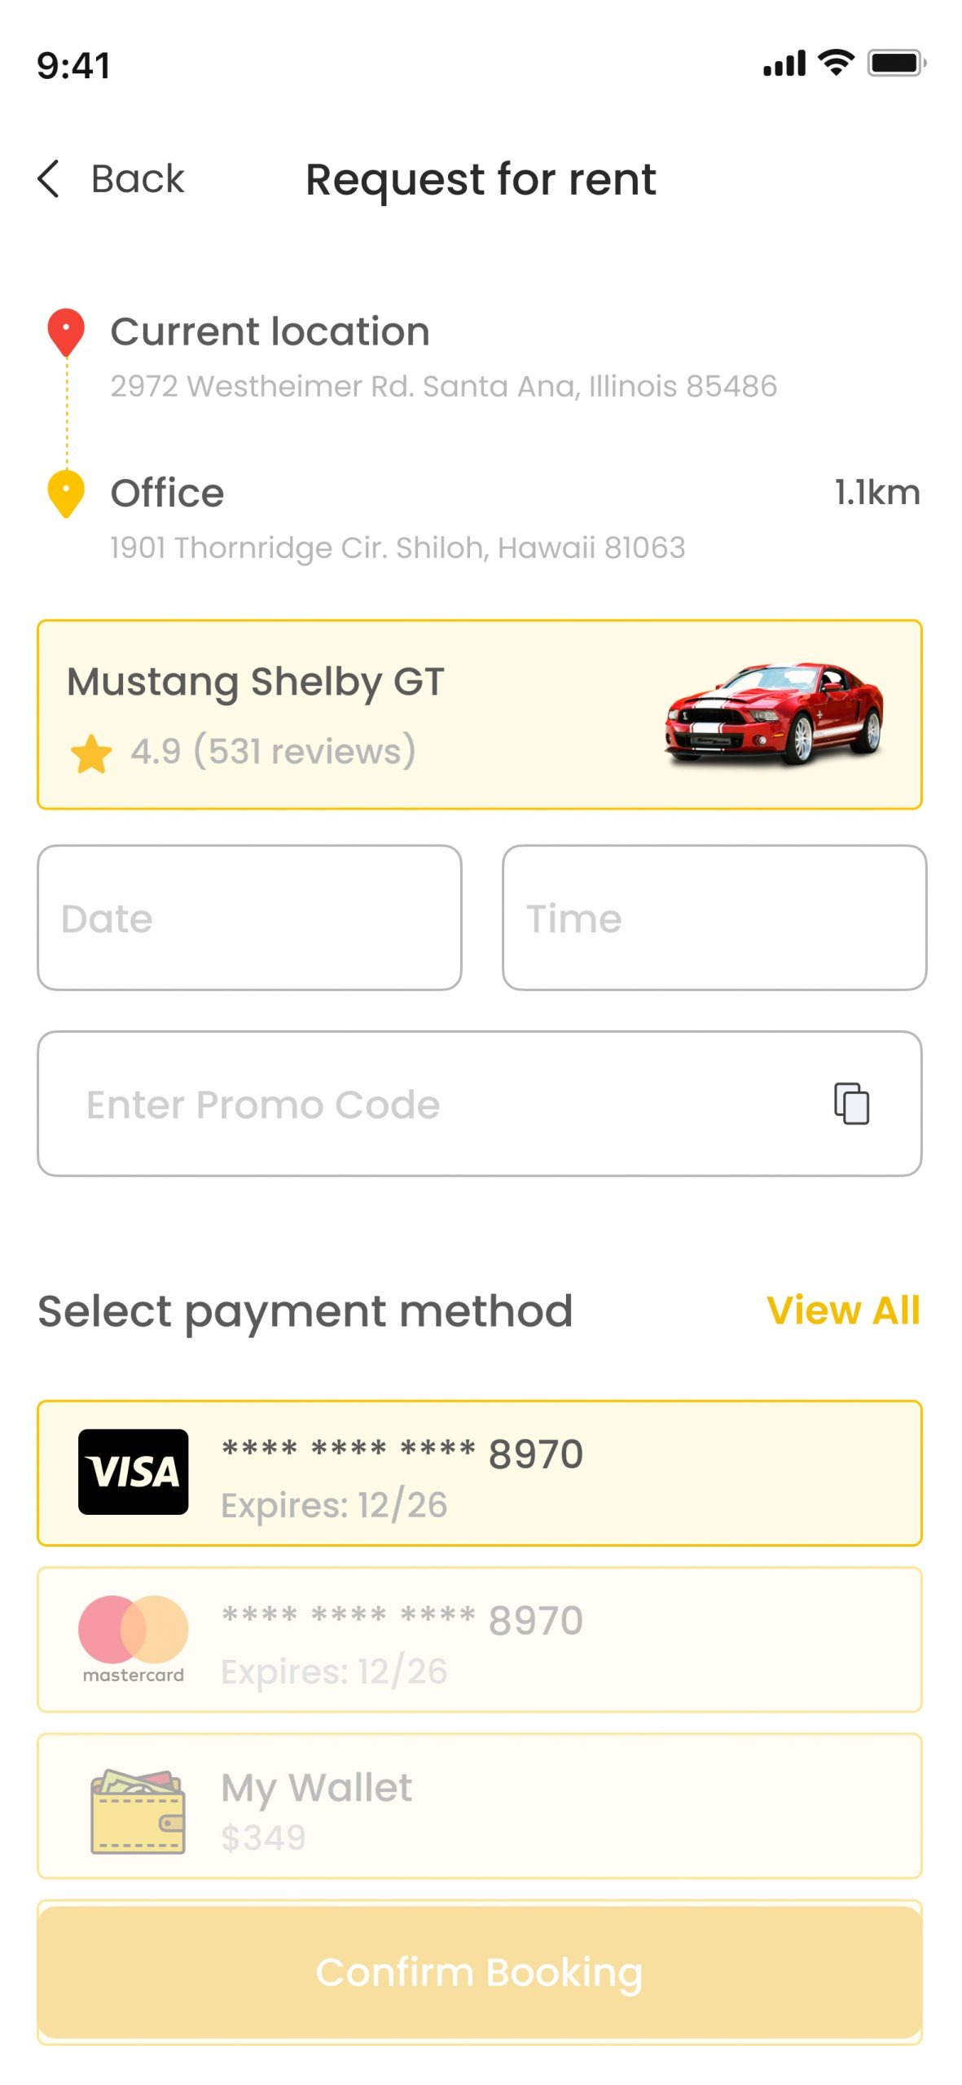Click the red current location pin
The height and width of the screenshot is (2085, 962).
[66, 332]
